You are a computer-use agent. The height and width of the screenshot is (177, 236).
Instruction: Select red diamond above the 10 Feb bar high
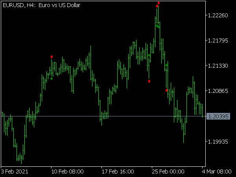click(x=52, y=57)
